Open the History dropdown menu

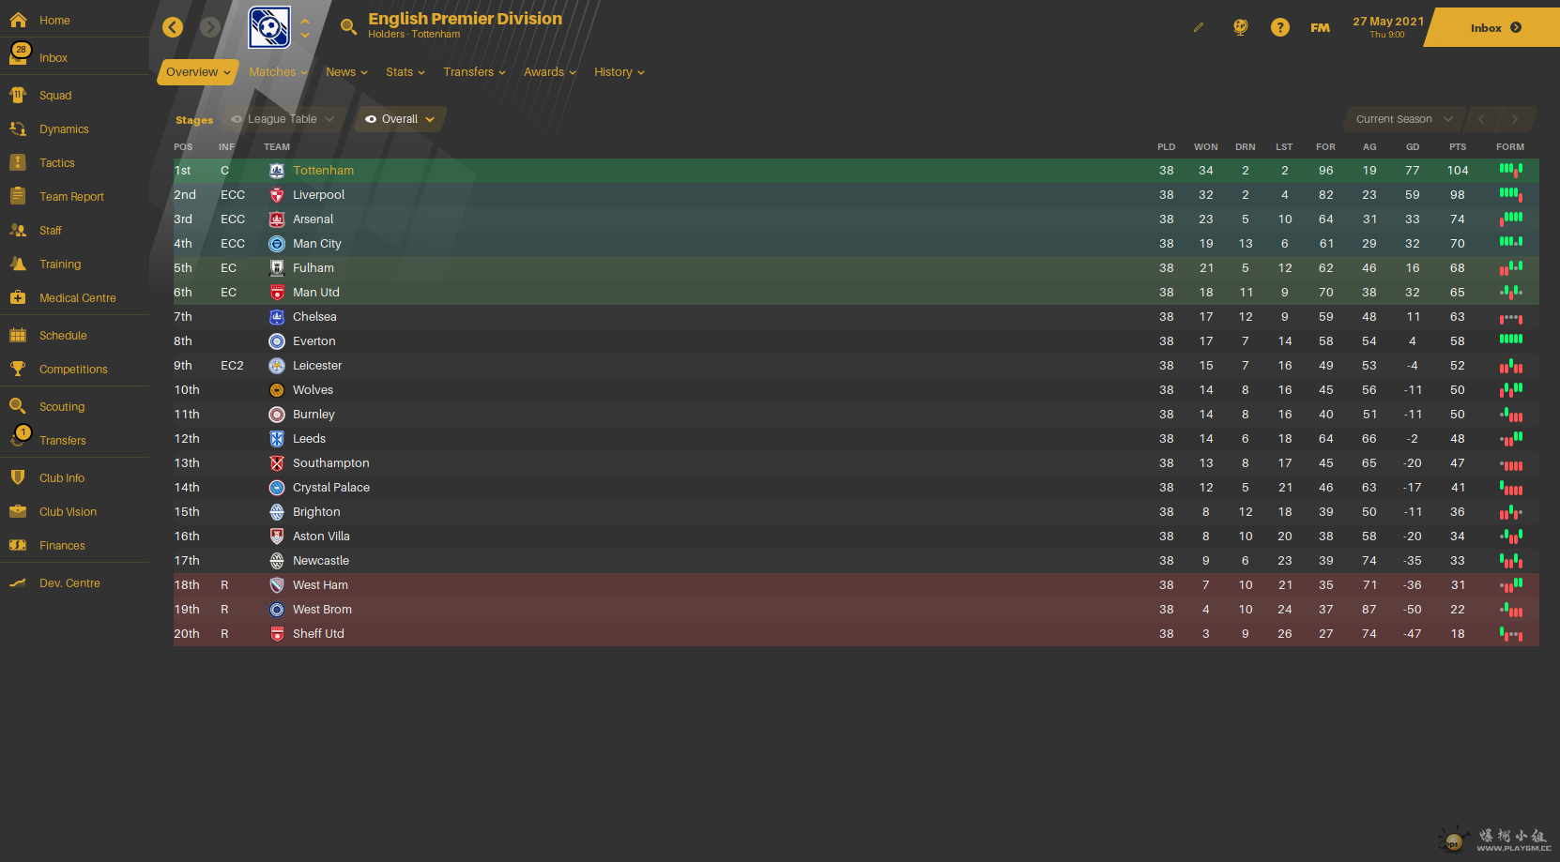(619, 72)
